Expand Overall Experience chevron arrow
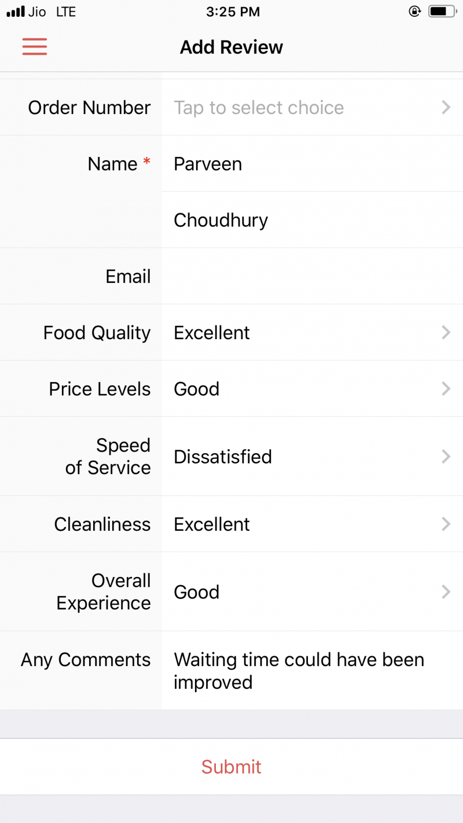This screenshot has width=463, height=823. (x=446, y=592)
